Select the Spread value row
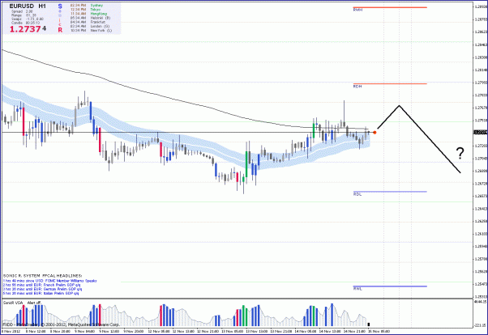 click(22, 11)
